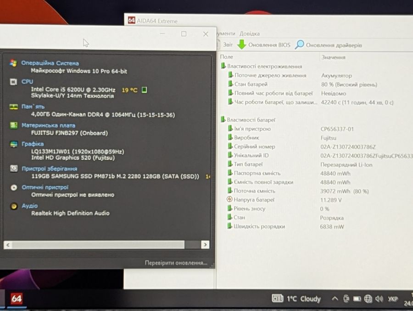Click the Windows logo icon beside Операційна Система
This screenshot has height=311, width=413.
coord(13,63)
